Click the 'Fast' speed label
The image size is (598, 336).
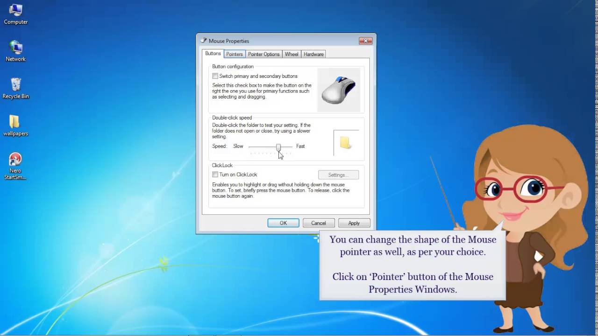pos(300,146)
